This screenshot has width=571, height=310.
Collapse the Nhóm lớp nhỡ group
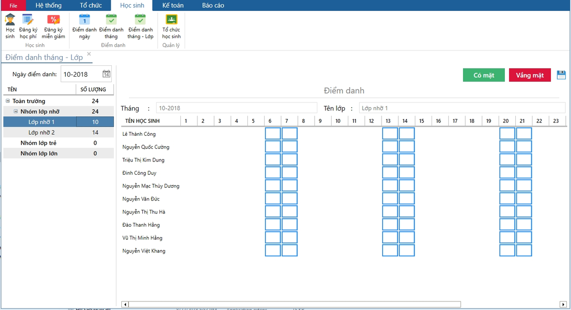[16, 111]
